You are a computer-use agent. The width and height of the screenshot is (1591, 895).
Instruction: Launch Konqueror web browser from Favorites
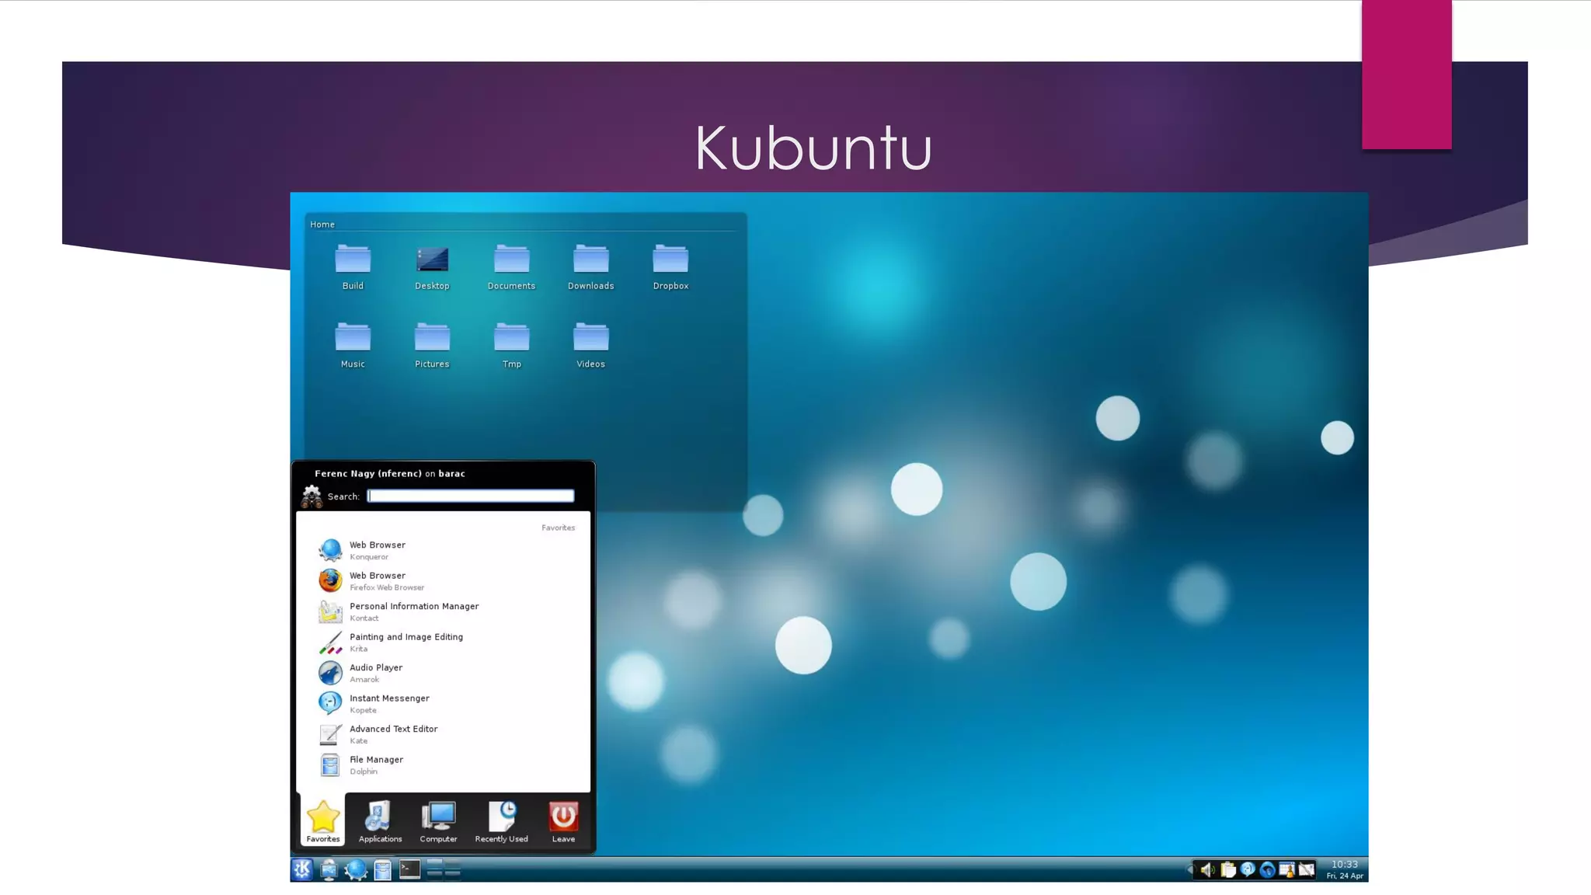443,550
